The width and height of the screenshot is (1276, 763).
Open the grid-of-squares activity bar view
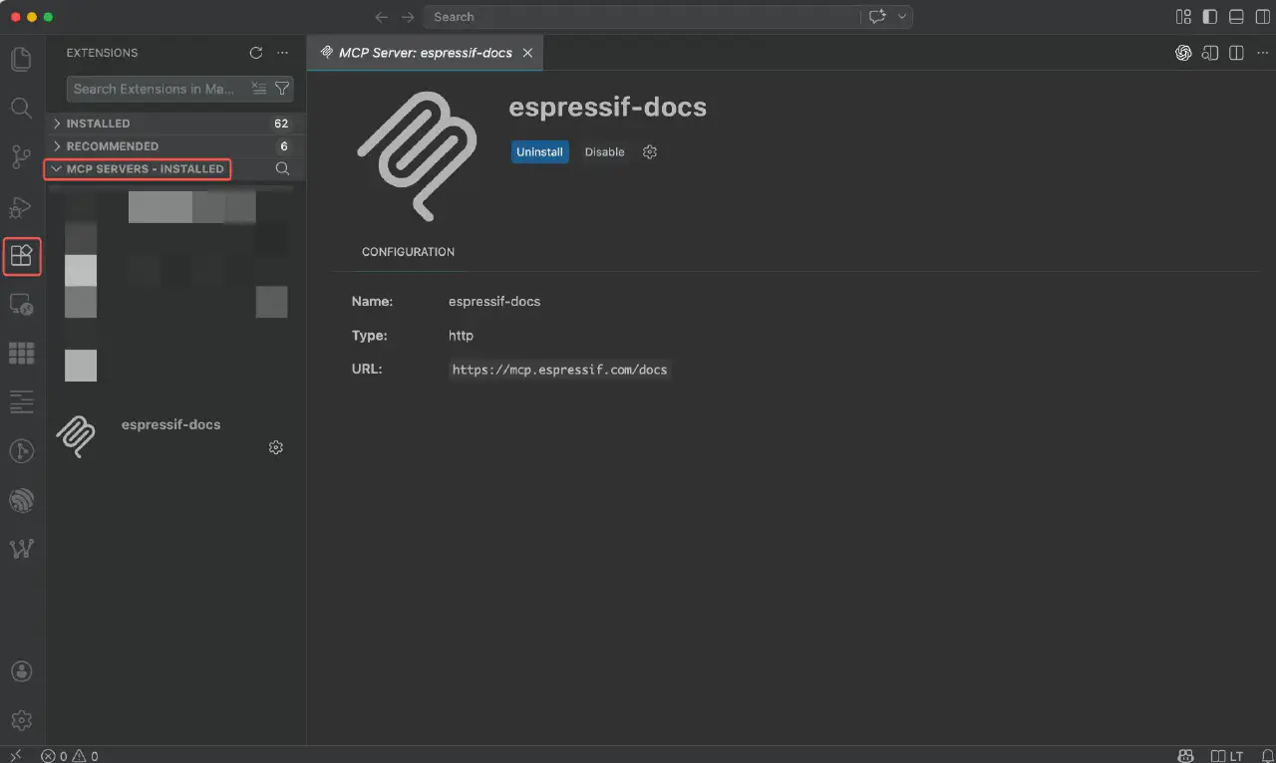(21, 353)
